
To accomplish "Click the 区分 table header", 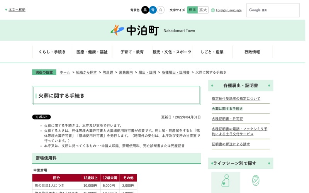I will 56,178.
